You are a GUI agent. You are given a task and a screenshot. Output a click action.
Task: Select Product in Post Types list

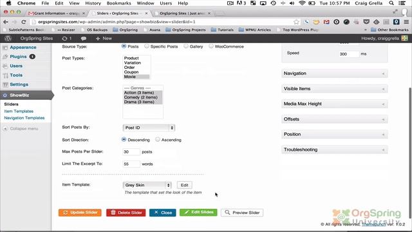[136, 58]
